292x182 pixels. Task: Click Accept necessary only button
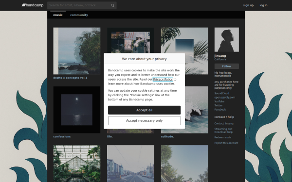coord(145,121)
